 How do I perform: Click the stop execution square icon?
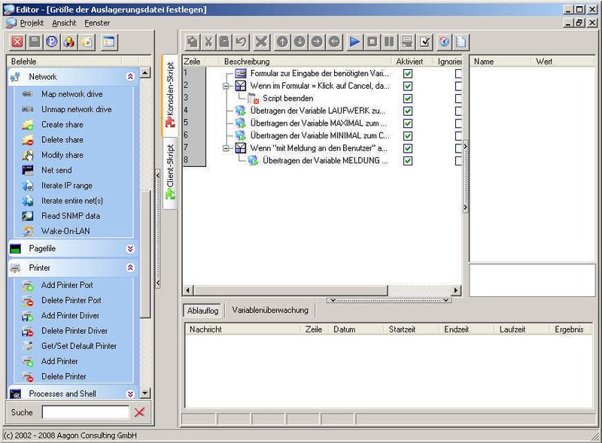tap(372, 41)
